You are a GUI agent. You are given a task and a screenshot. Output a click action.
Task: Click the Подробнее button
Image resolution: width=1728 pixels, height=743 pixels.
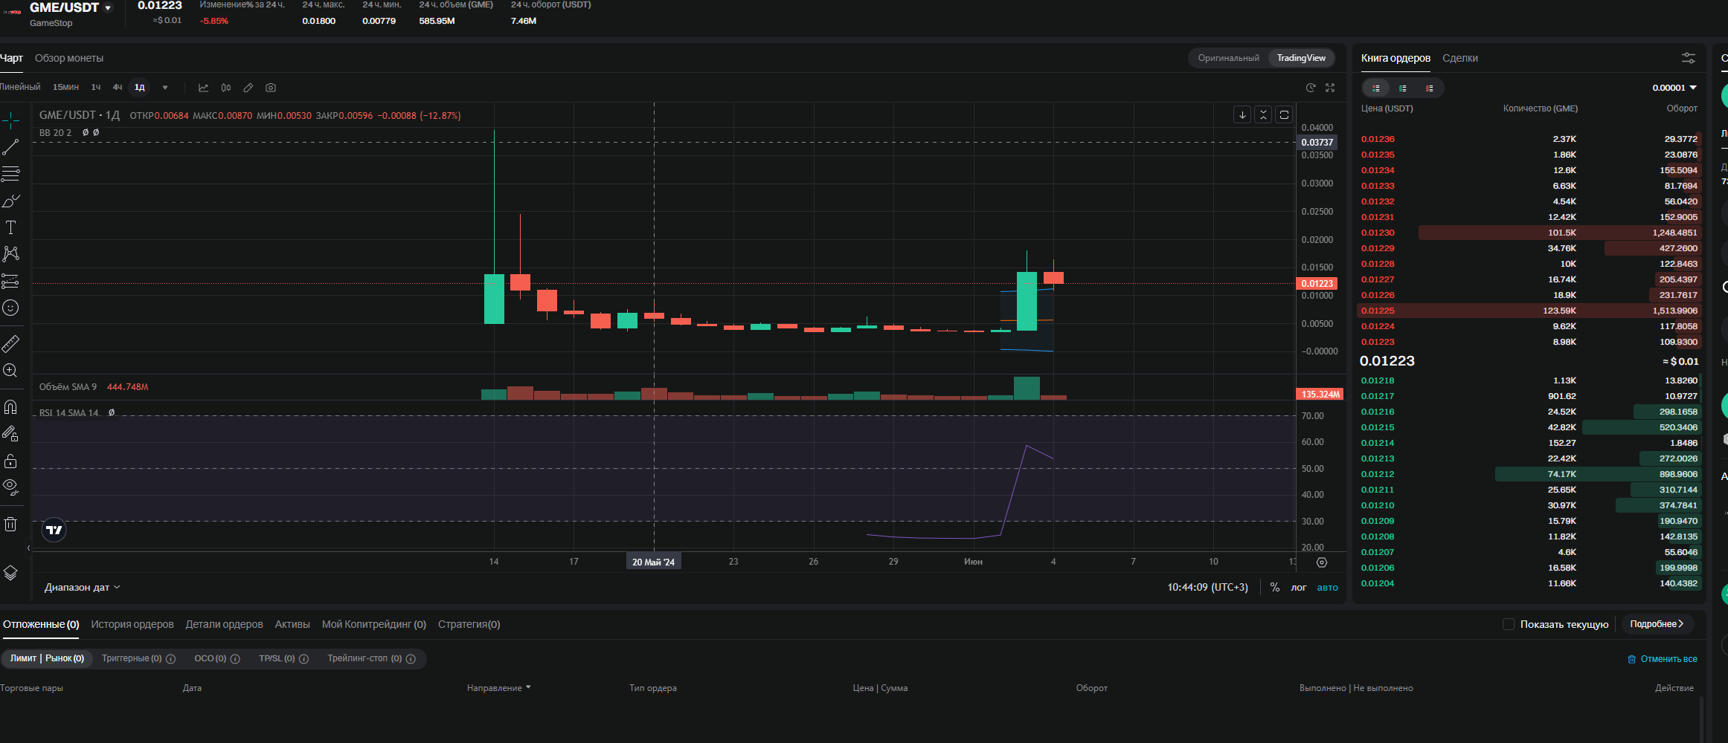click(x=1657, y=624)
